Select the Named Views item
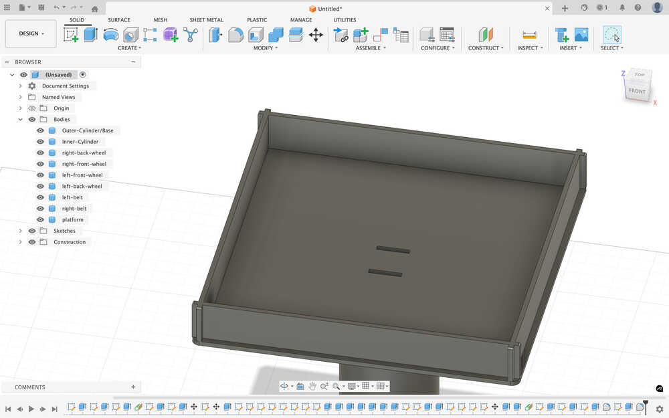The height and width of the screenshot is (418, 669). (58, 97)
